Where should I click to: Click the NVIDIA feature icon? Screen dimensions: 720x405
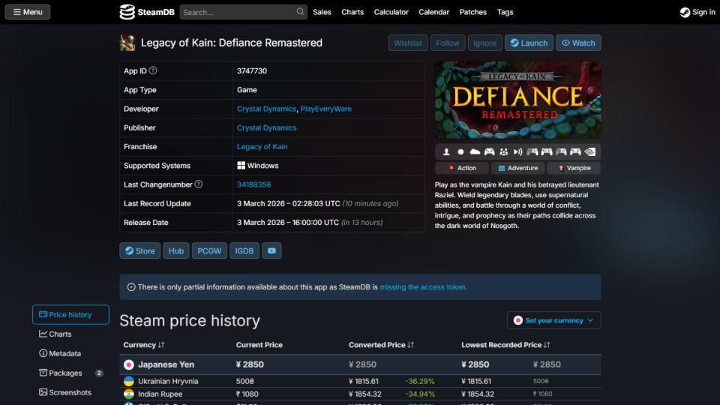click(x=590, y=151)
